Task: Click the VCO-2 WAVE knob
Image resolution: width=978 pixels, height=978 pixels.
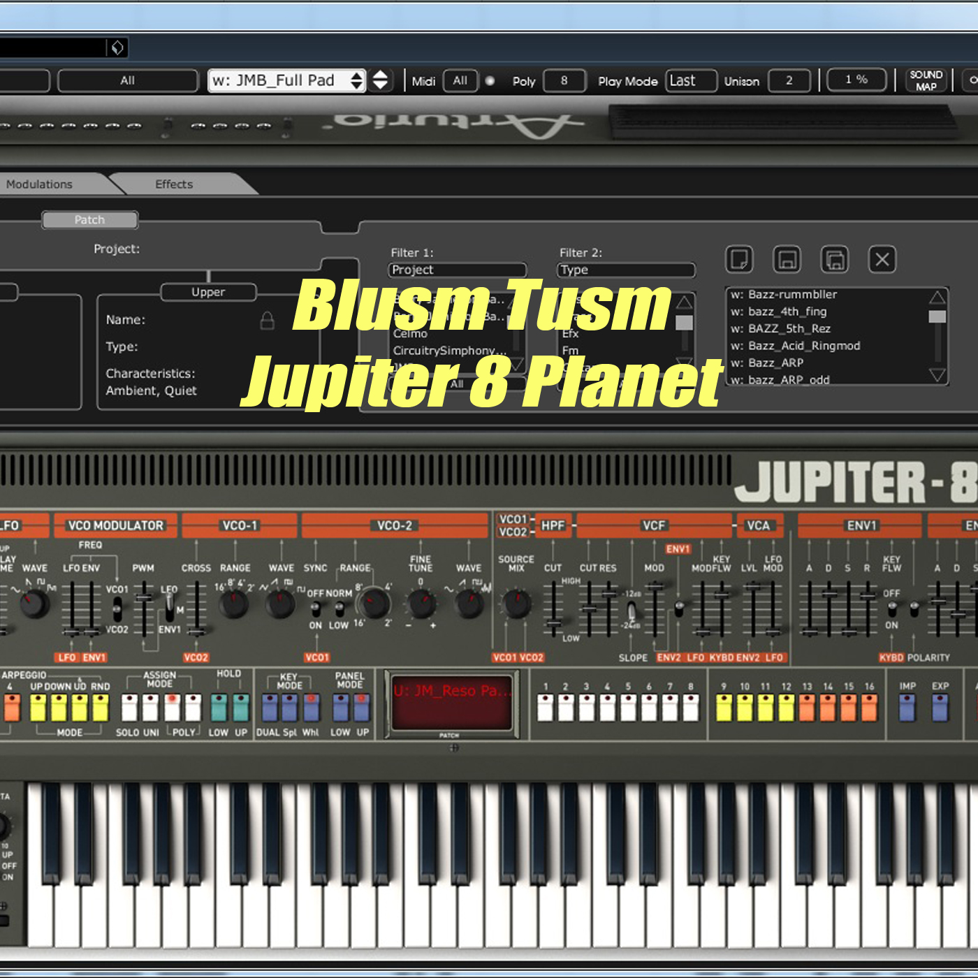Action: [469, 604]
